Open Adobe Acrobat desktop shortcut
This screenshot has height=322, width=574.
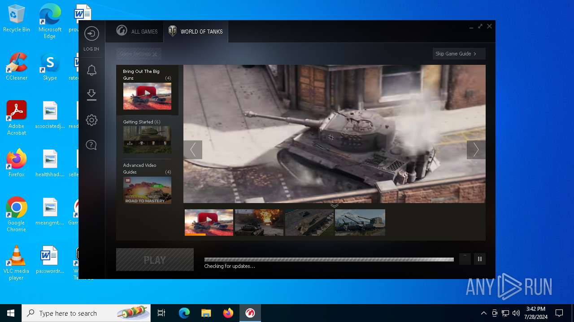pyautogui.click(x=17, y=118)
